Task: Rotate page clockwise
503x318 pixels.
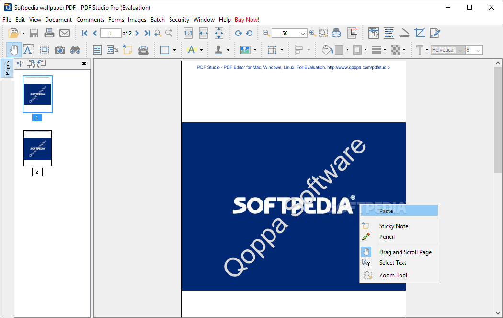Action: 239,33
